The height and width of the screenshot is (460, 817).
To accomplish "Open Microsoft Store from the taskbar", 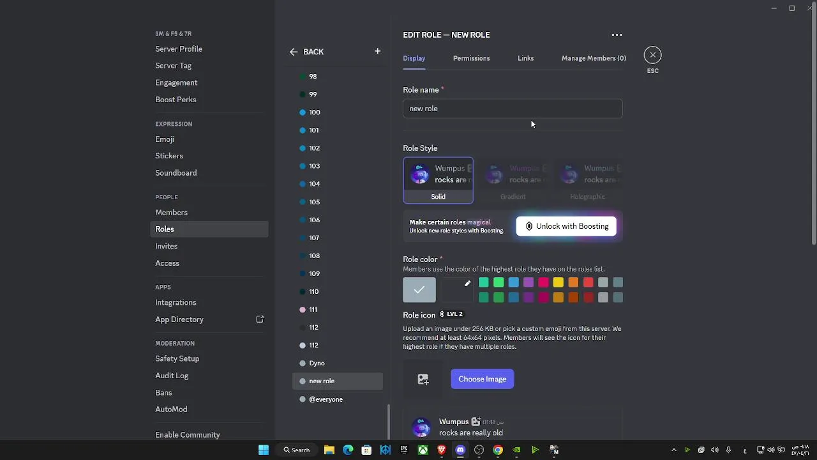I will click(366, 450).
